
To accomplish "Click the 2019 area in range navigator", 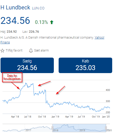I will (x=82, y=130).
